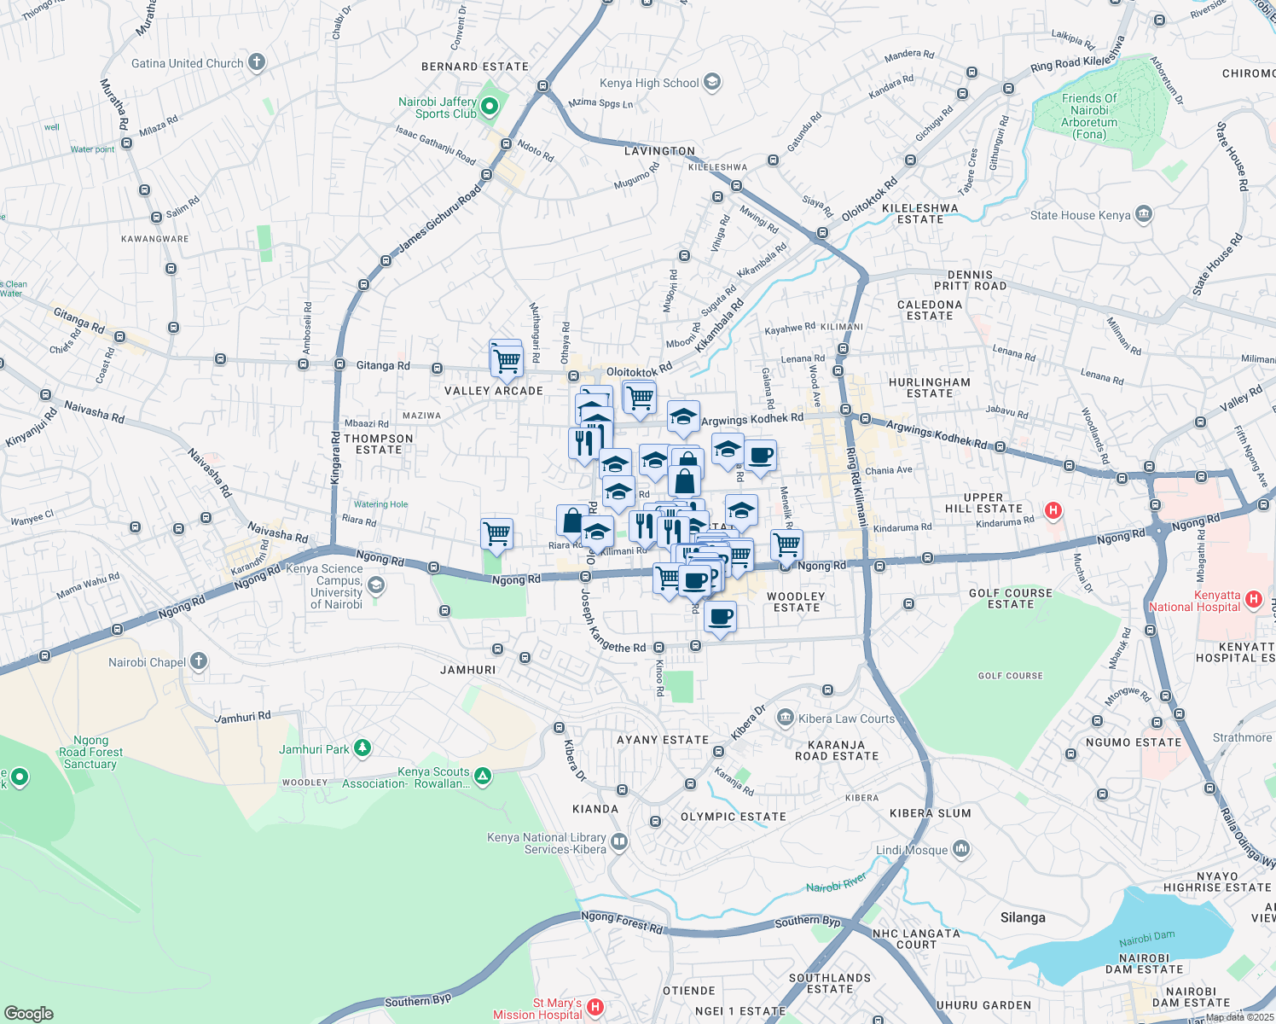
Task: Click the St Mary's Mission Hospital icon
Action: (x=597, y=1005)
